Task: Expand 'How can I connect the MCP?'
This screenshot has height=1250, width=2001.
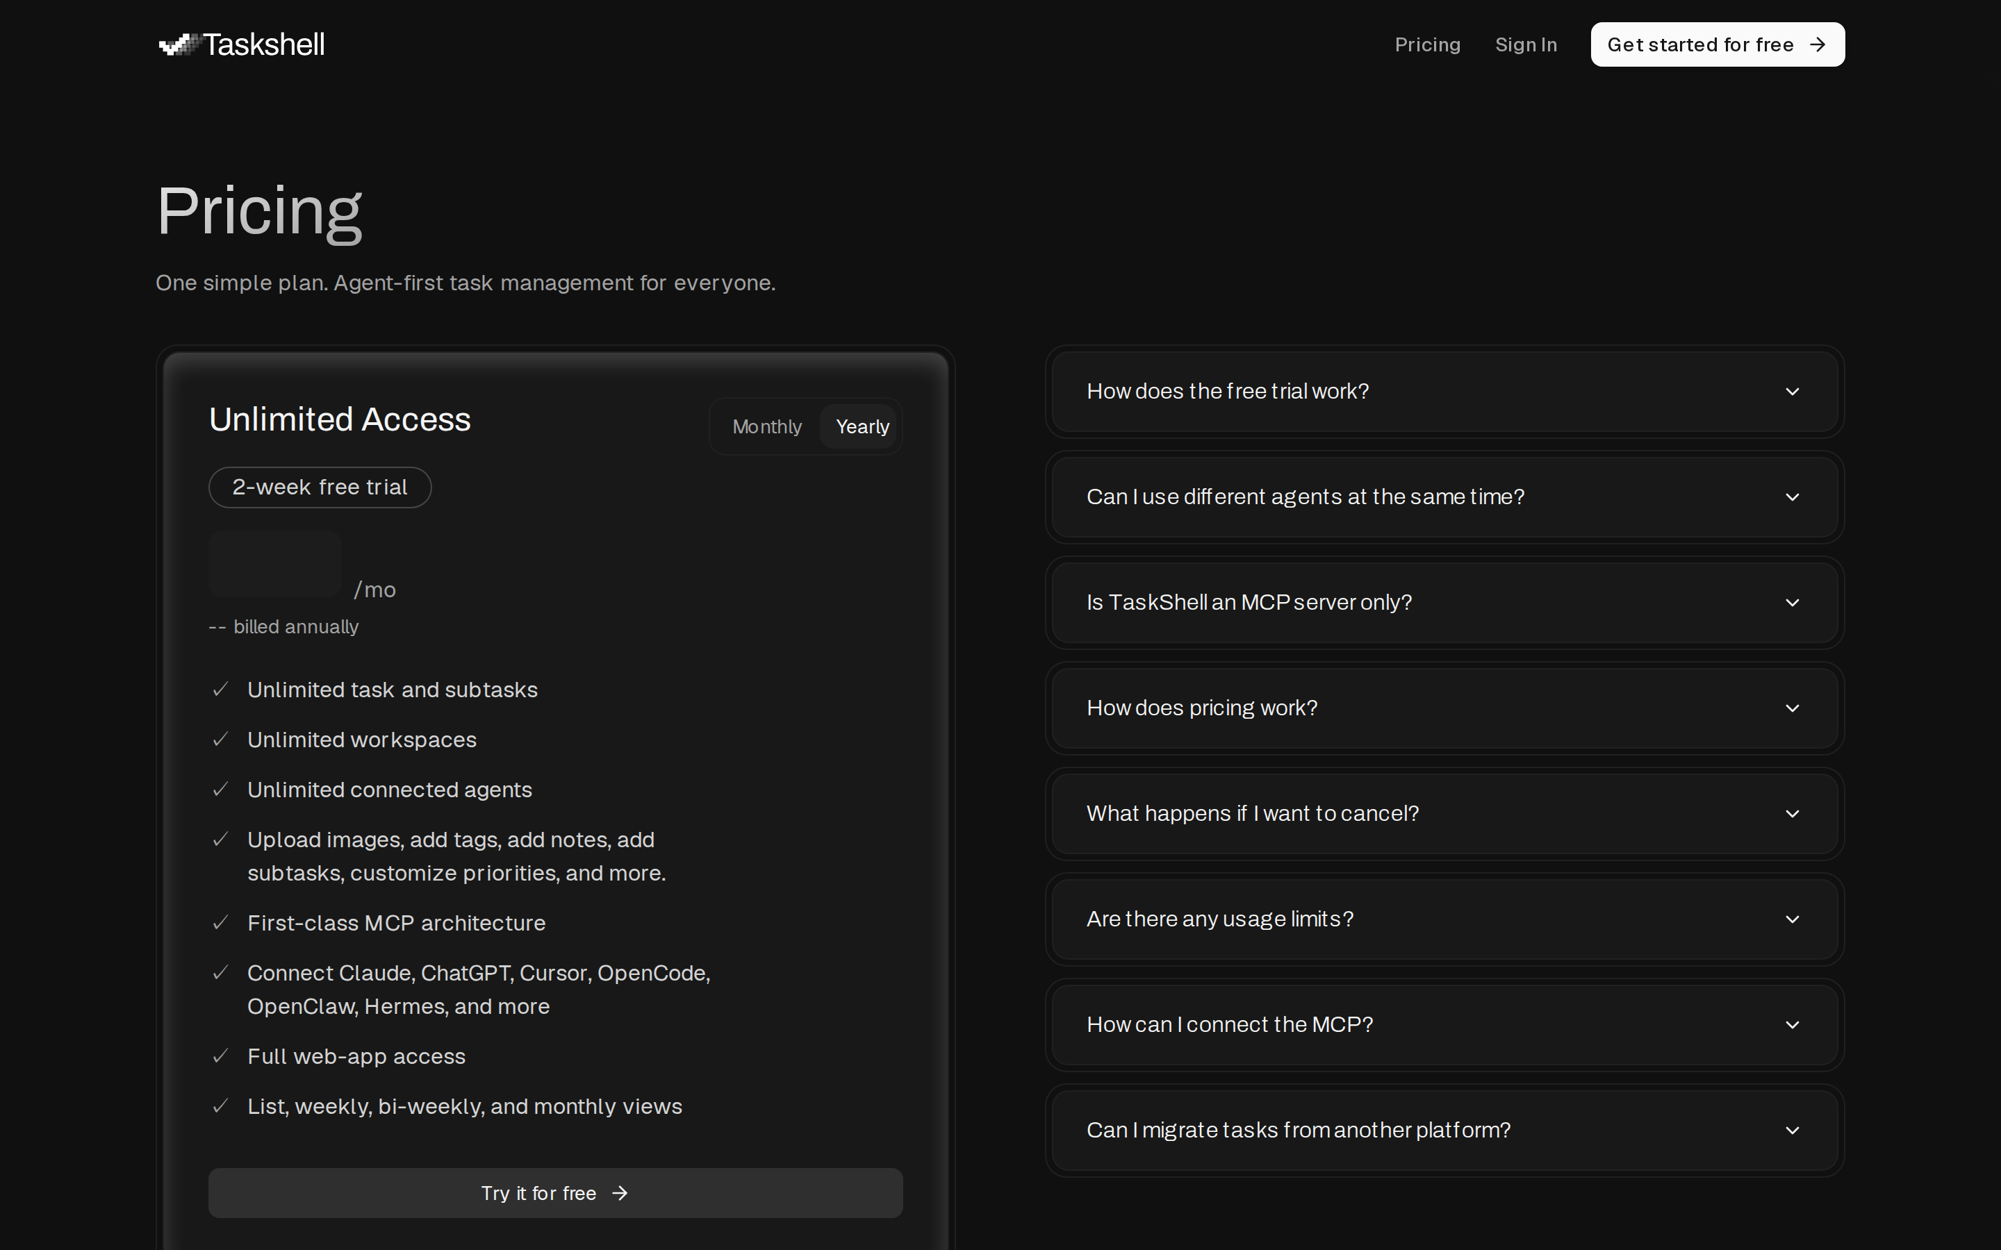Action: pos(1444,1024)
